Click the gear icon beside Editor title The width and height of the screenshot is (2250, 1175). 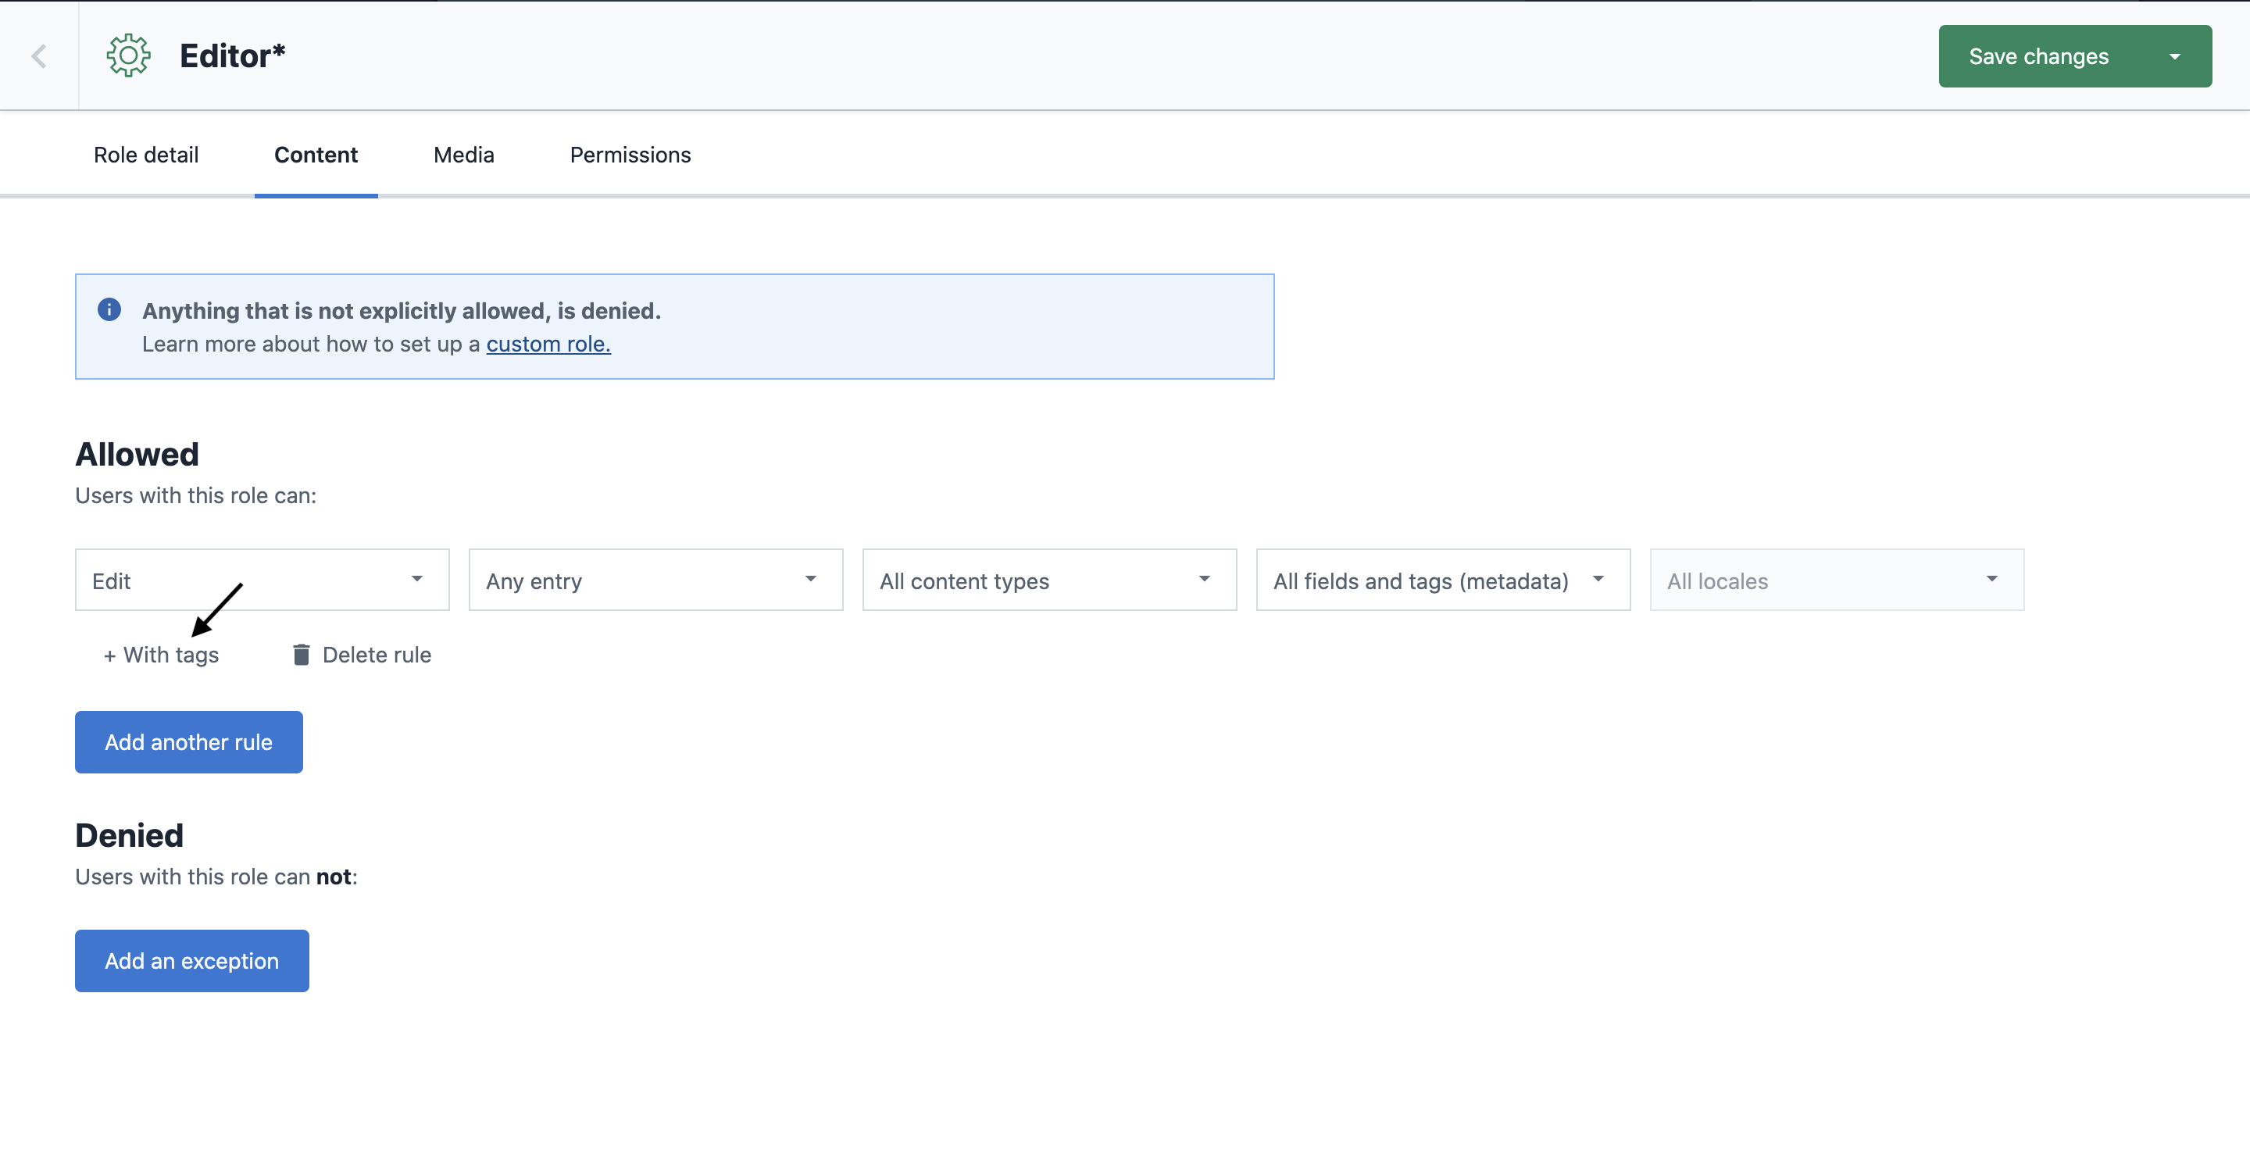point(128,56)
